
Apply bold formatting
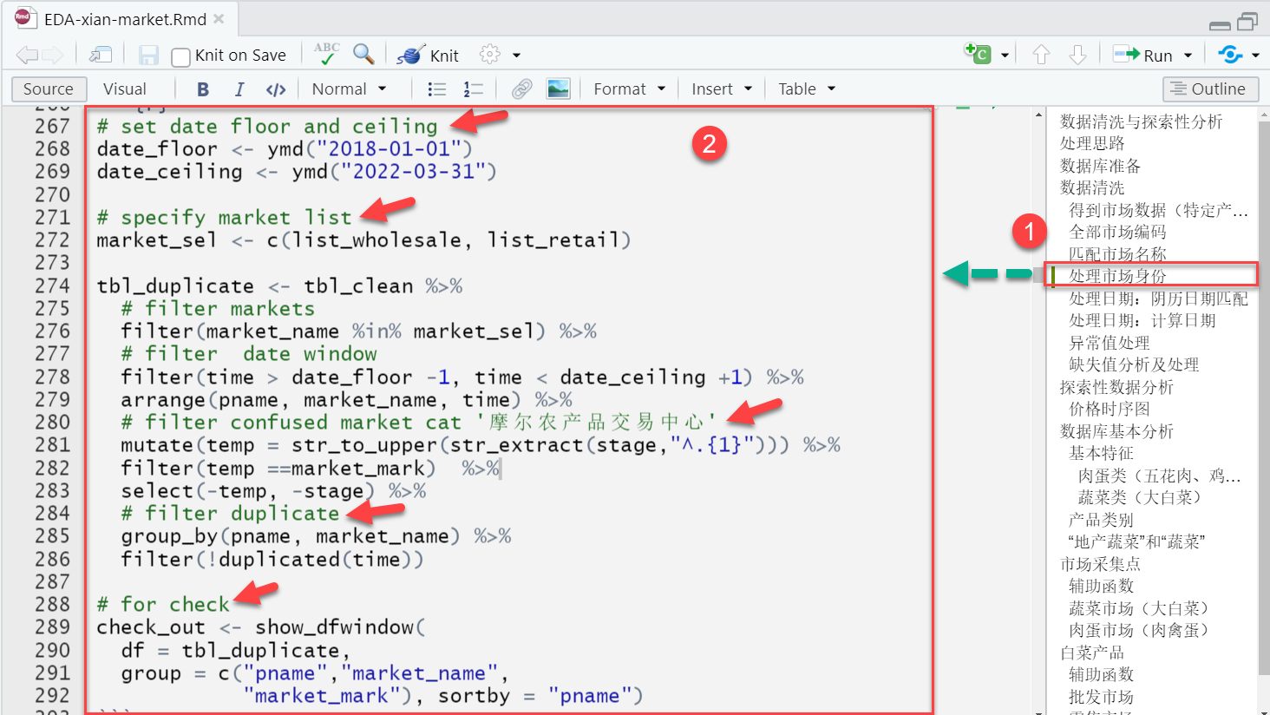click(x=202, y=89)
